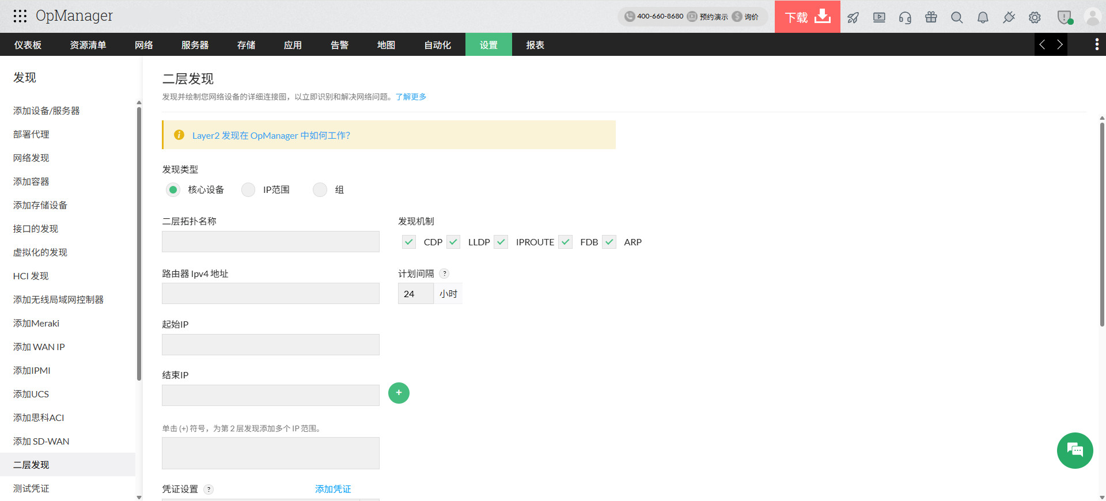Click the 了解更多 link
The image size is (1106, 501).
(x=411, y=97)
